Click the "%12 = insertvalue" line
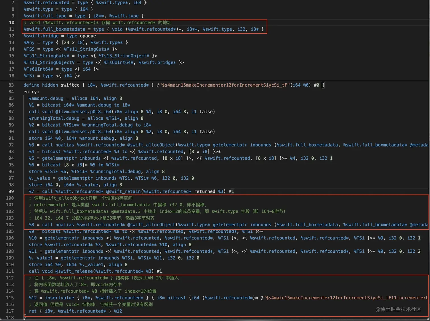This screenshot has width=430, height=321. [228, 298]
